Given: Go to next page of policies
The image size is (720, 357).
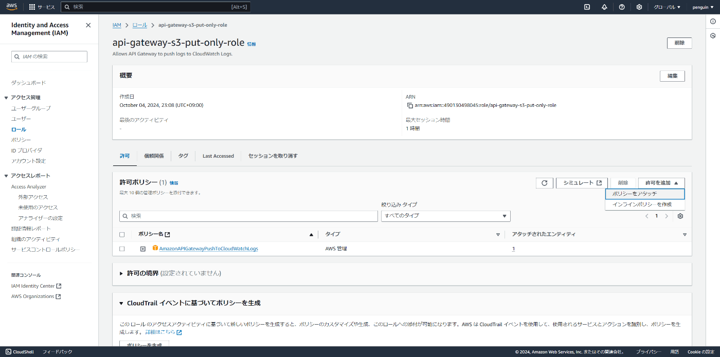Looking at the screenshot, I should [x=667, y=216].
